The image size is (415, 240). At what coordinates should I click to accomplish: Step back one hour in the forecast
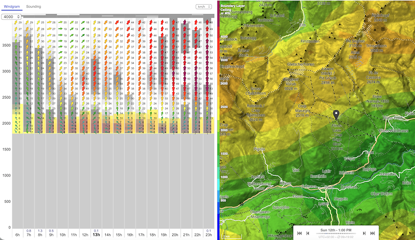307,233
